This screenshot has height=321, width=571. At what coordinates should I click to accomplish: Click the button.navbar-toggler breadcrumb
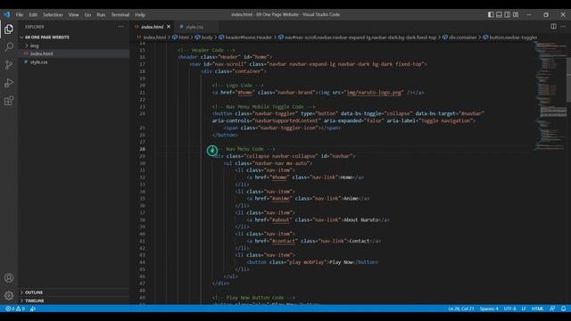click(x=513, y=37)
